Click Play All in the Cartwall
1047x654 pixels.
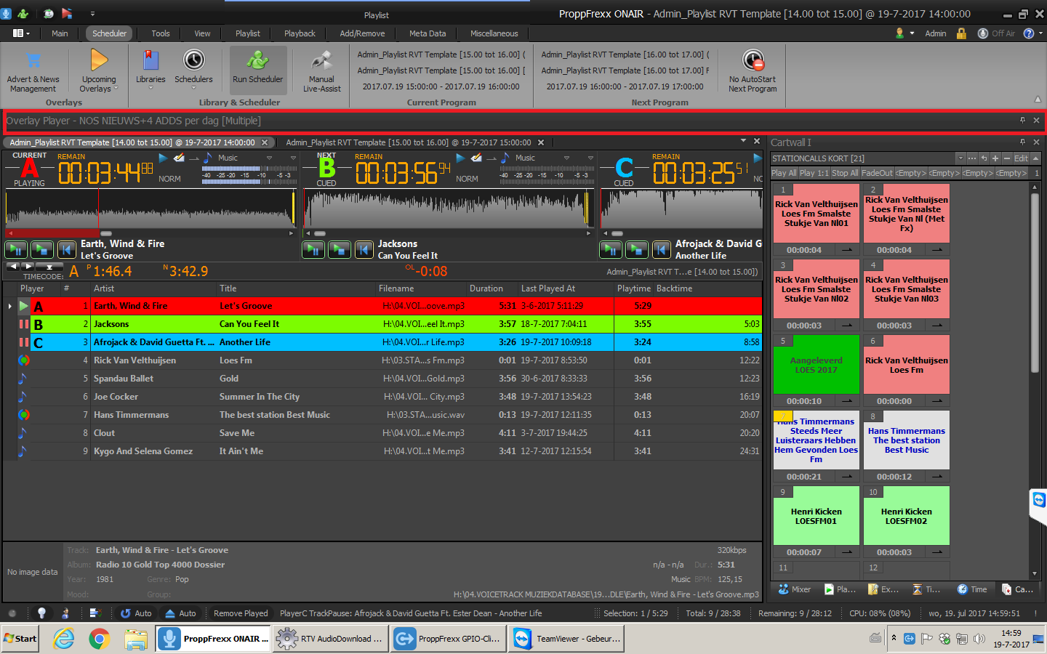click(784, 173)
